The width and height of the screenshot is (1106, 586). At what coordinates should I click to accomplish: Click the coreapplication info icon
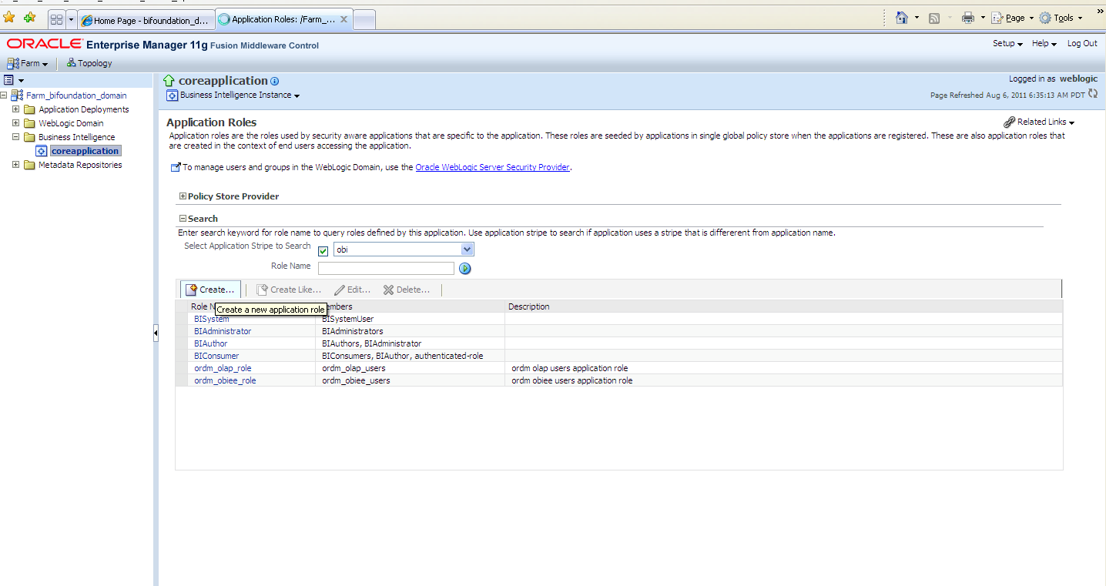(x=275, y=82)
